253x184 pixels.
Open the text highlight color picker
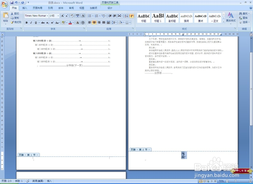point(67,23)
